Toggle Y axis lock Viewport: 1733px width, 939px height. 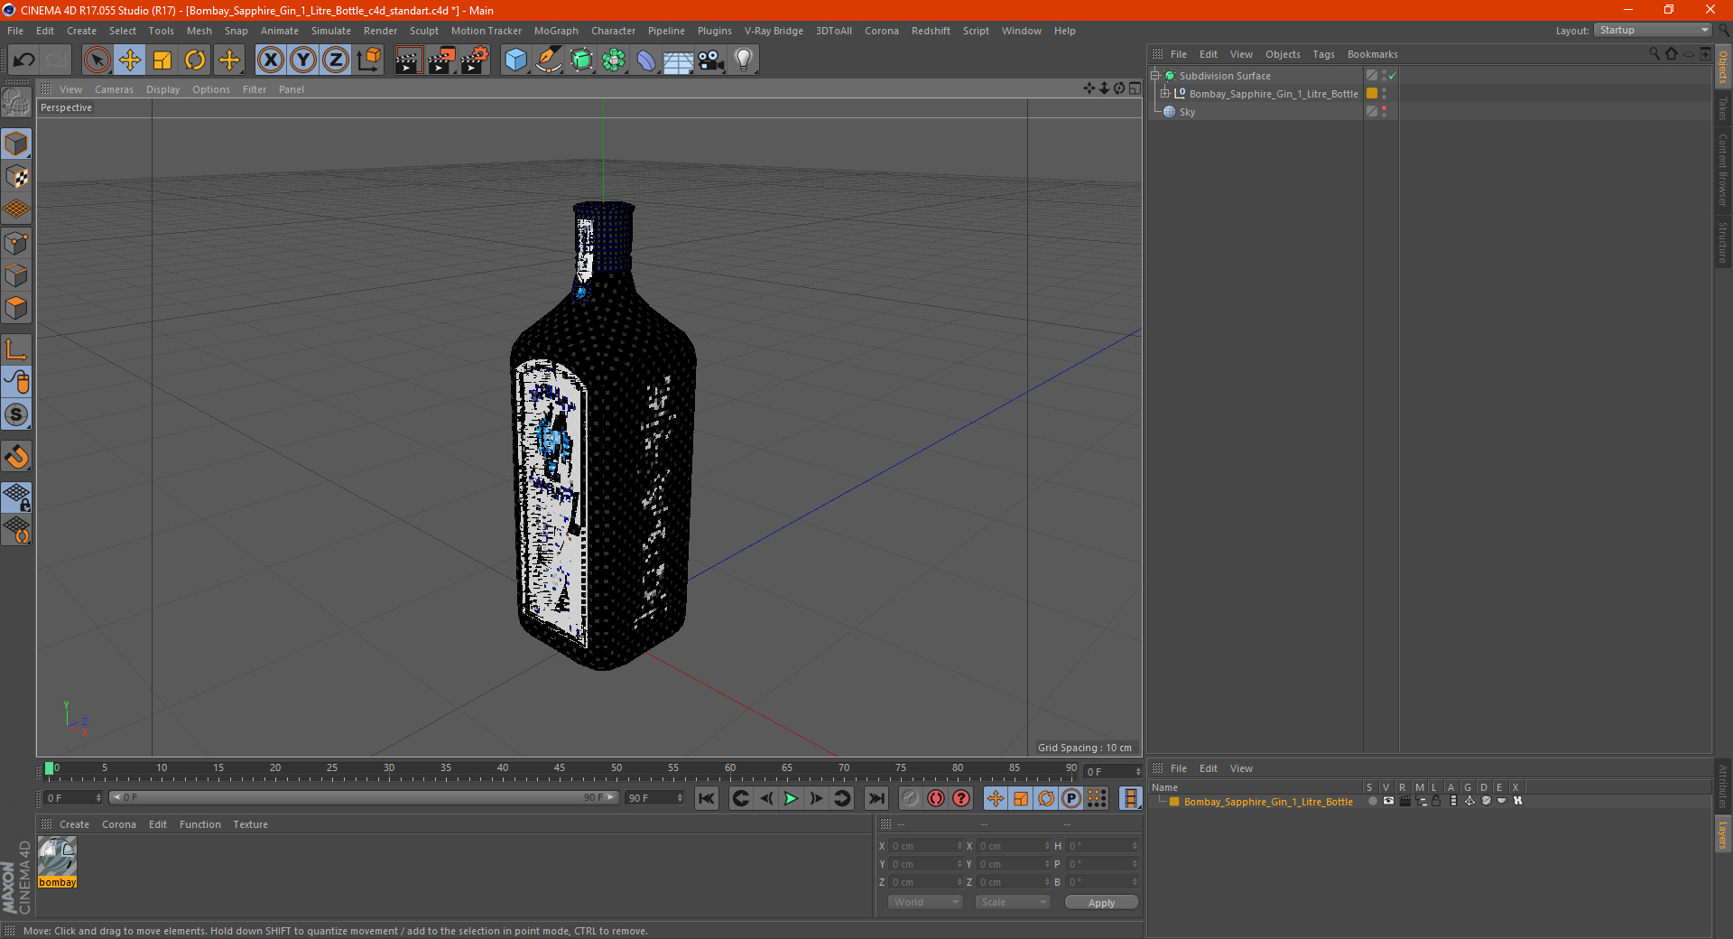(x=303, y=60)
